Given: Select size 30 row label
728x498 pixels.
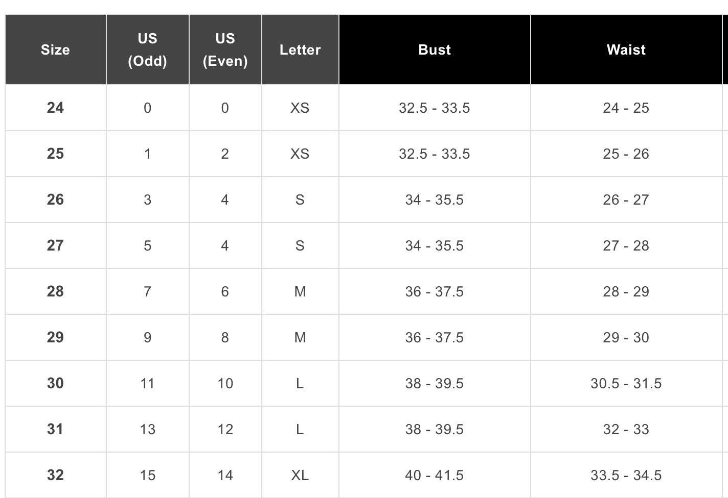Looking at the screenshot, I should pos(55,383).
